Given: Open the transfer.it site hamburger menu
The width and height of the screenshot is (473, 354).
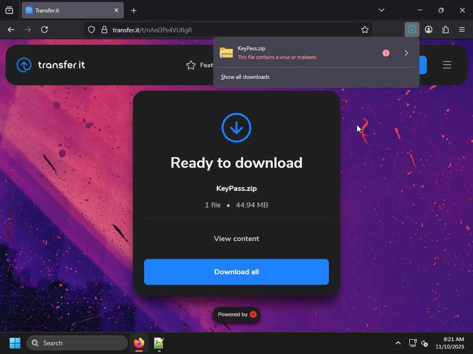Looking at the screenshot, I should [x=447, y=65].
